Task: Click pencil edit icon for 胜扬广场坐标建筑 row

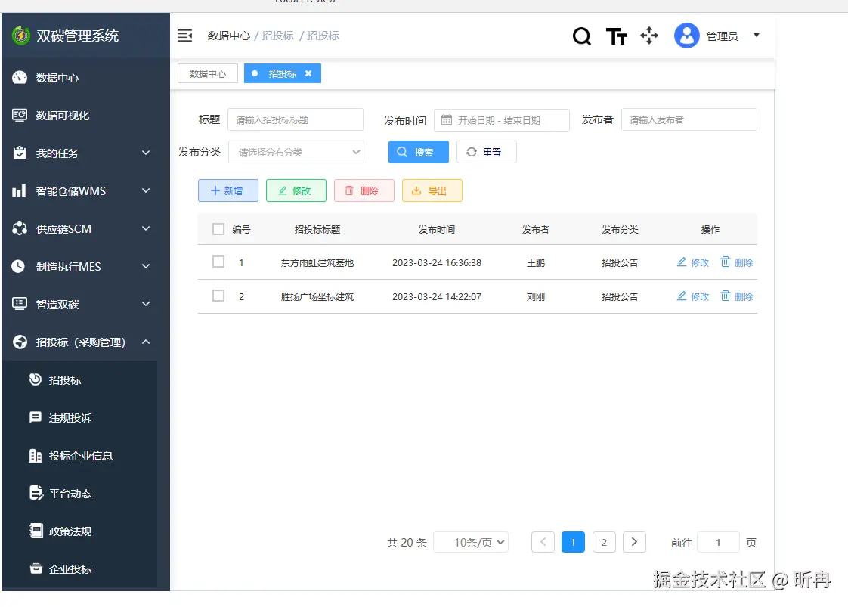Action: 682,296
